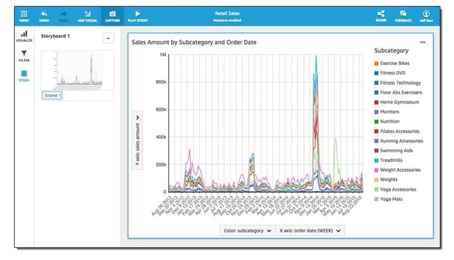Open the Filter panel
Viewport: 454px width, 260px height.
click(x=24, y=56)
